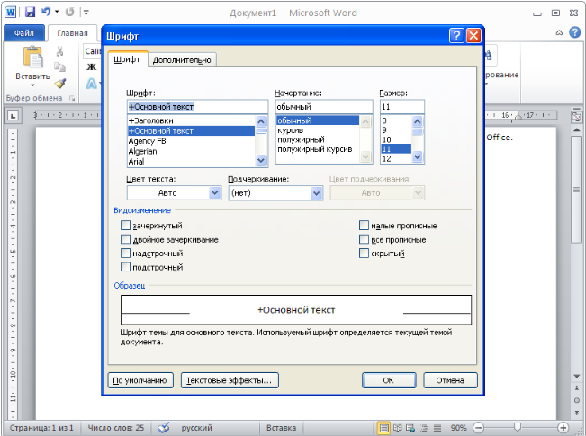Viewport: 586px width, 436px height.
Task: Click the русский language in status bar
Action: (196, 428)
